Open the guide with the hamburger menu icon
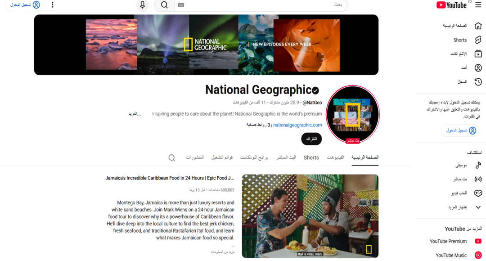Image resolution: width=486 pixels, height=261 pixels. pos(478,5)
